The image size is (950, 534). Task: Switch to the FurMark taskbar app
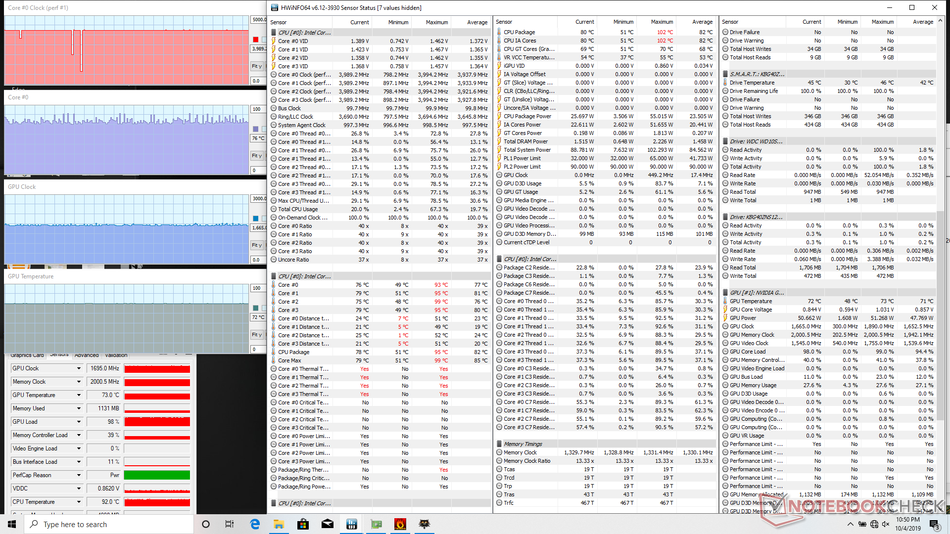pyautogui.click(x=400, y=524)
